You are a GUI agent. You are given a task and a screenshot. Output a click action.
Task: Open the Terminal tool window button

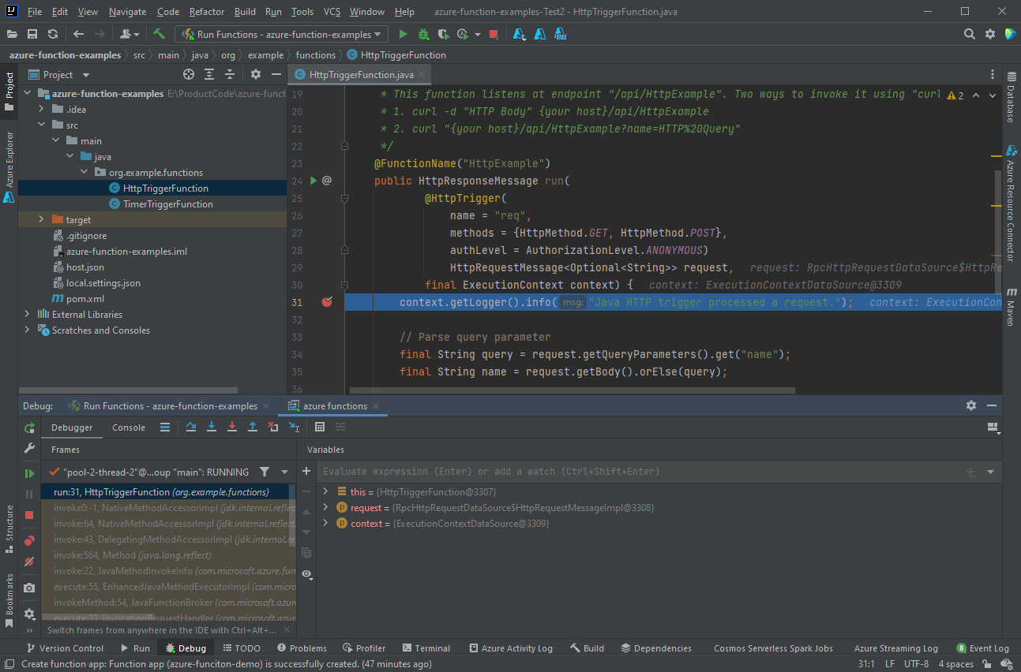[425, 648]
